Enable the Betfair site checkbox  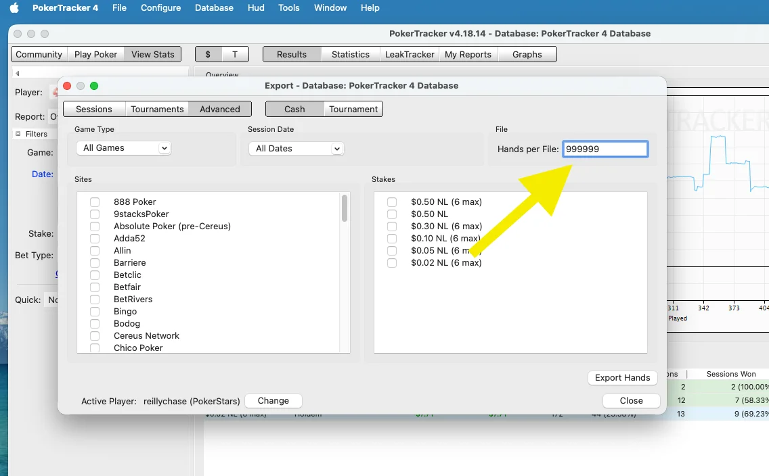[95, 287]
